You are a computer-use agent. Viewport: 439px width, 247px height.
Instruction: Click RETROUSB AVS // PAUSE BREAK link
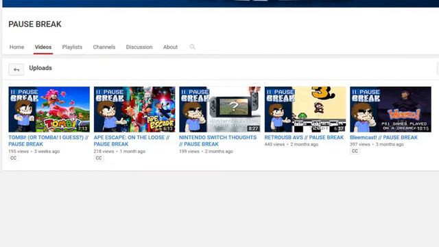304,137
